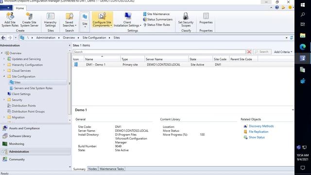Expand the Site ribbon dropdown

tap(85, 21)
